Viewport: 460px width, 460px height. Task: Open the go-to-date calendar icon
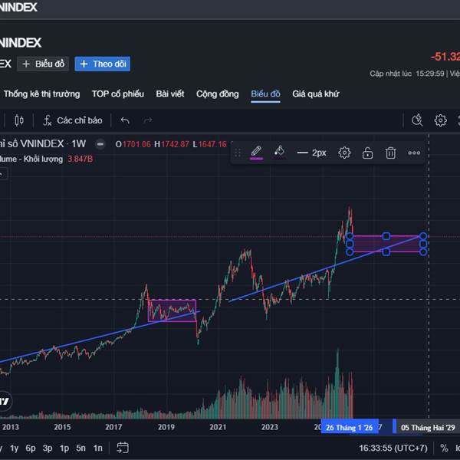(x=123, y=448)
